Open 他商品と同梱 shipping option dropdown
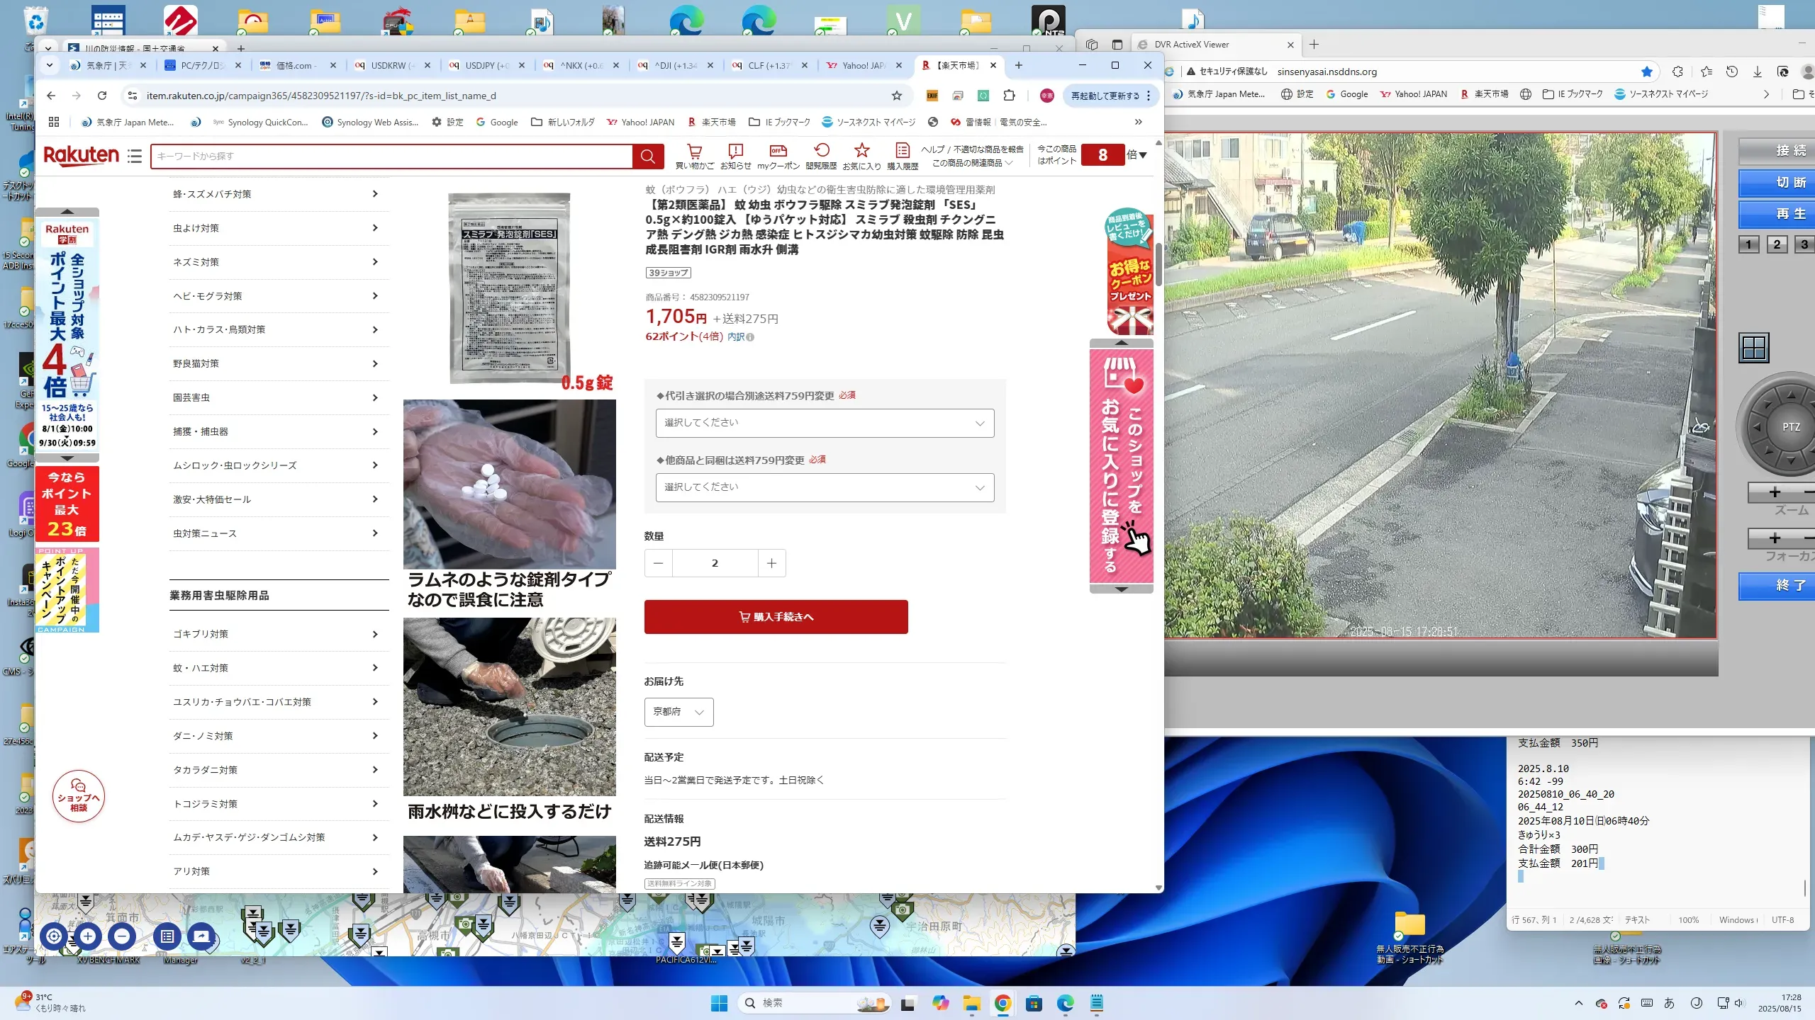1815x1020 pixels. (x=825, y=487)
